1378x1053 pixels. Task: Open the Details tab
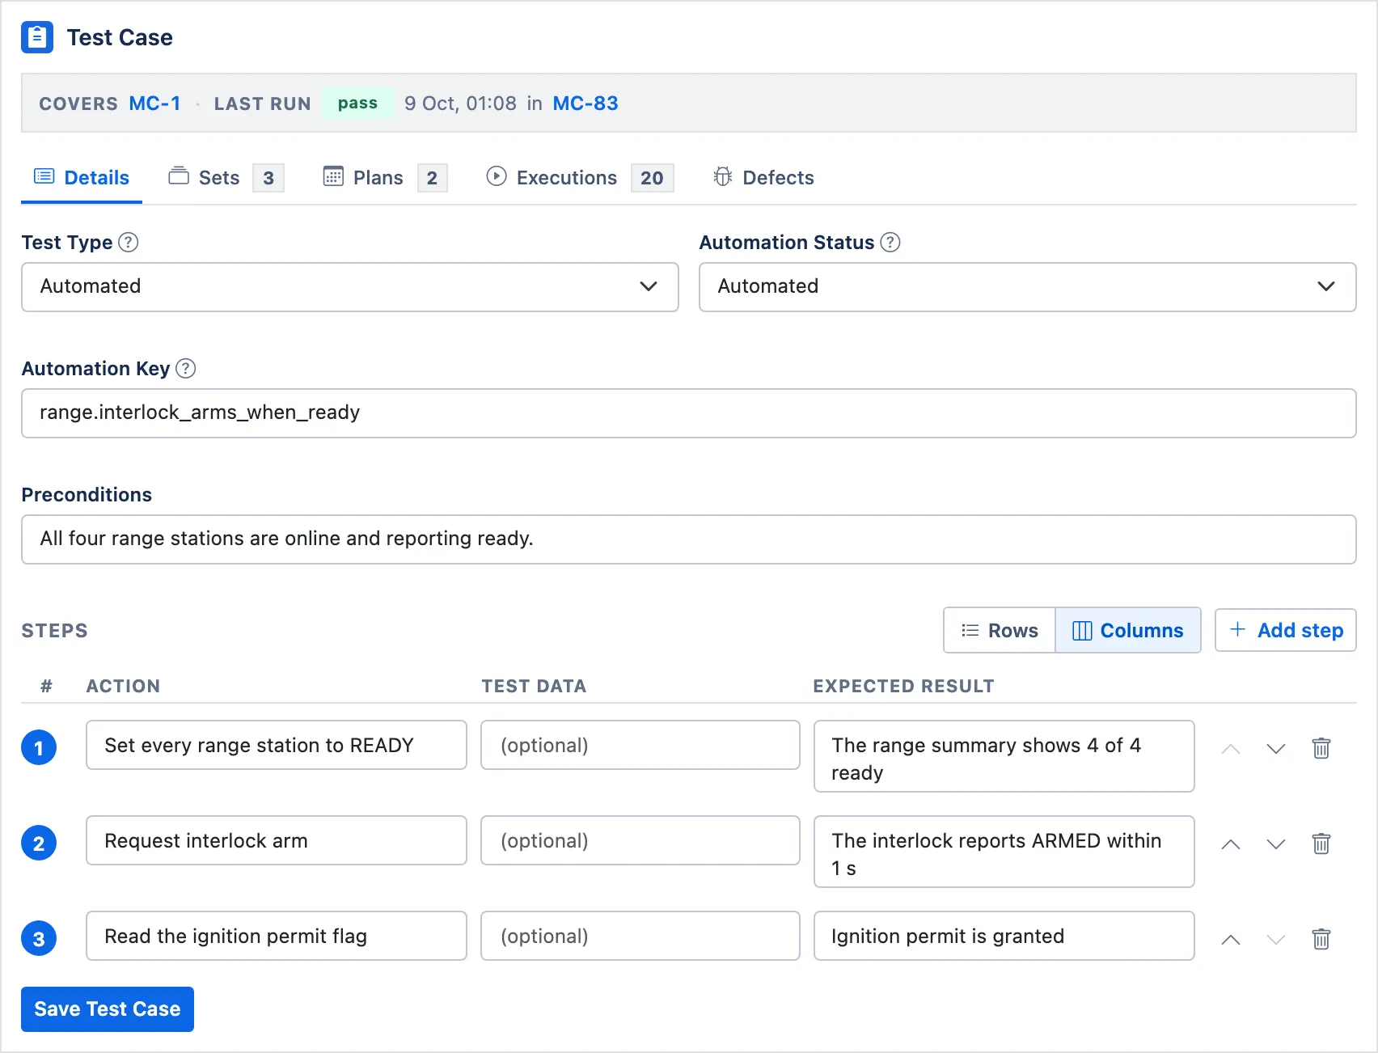82,177
